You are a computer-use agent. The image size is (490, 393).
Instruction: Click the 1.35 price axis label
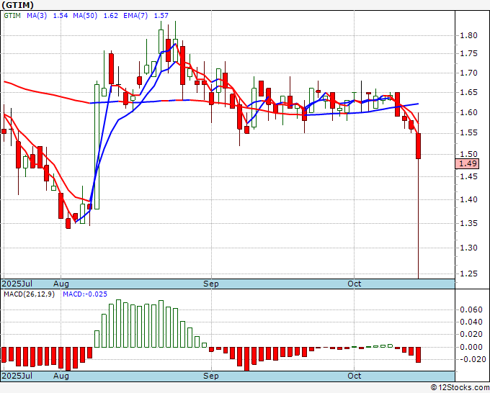[469, 223]
